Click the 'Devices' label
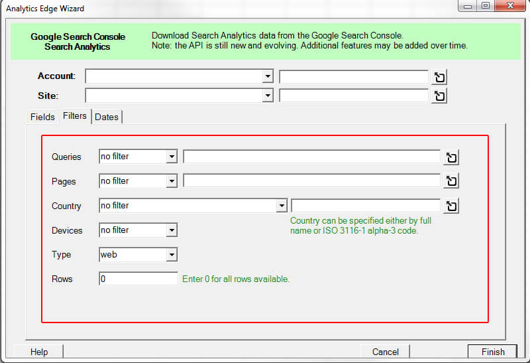 click(x=67, y=230)
